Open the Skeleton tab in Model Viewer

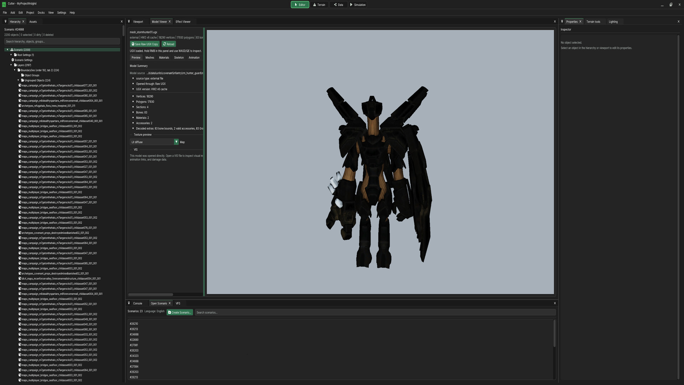(x=179, y=58)
